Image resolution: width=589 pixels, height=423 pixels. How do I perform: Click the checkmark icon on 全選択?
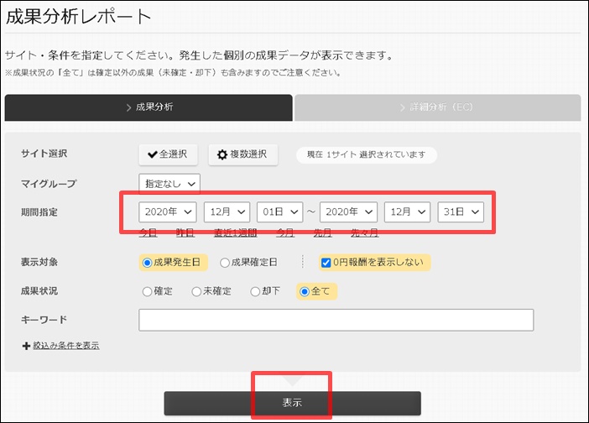click(x=152, y=154)
